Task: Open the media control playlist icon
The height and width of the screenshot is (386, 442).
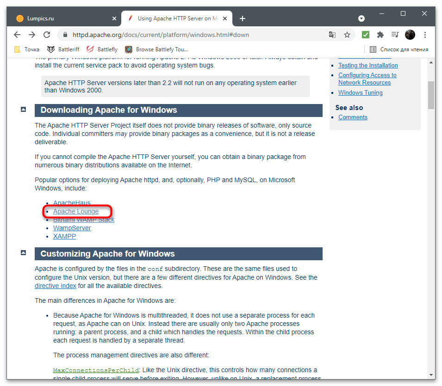Action: coord(395,35)
